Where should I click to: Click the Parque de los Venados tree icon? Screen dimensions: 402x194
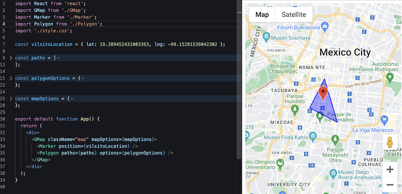[x=320, y=117]
